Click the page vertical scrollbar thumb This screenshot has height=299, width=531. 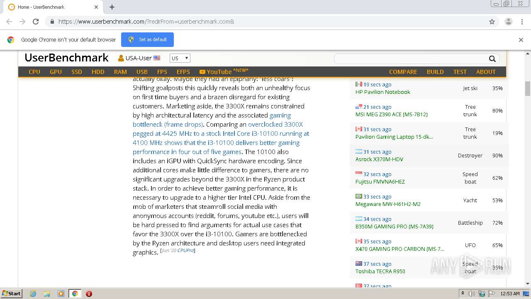(527, 88)
